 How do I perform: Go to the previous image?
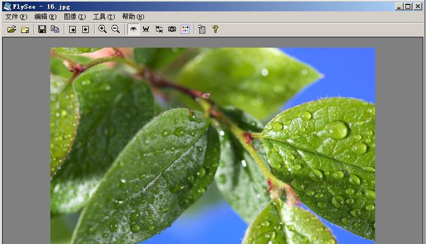pyautogui.click(x=73, y=29)
